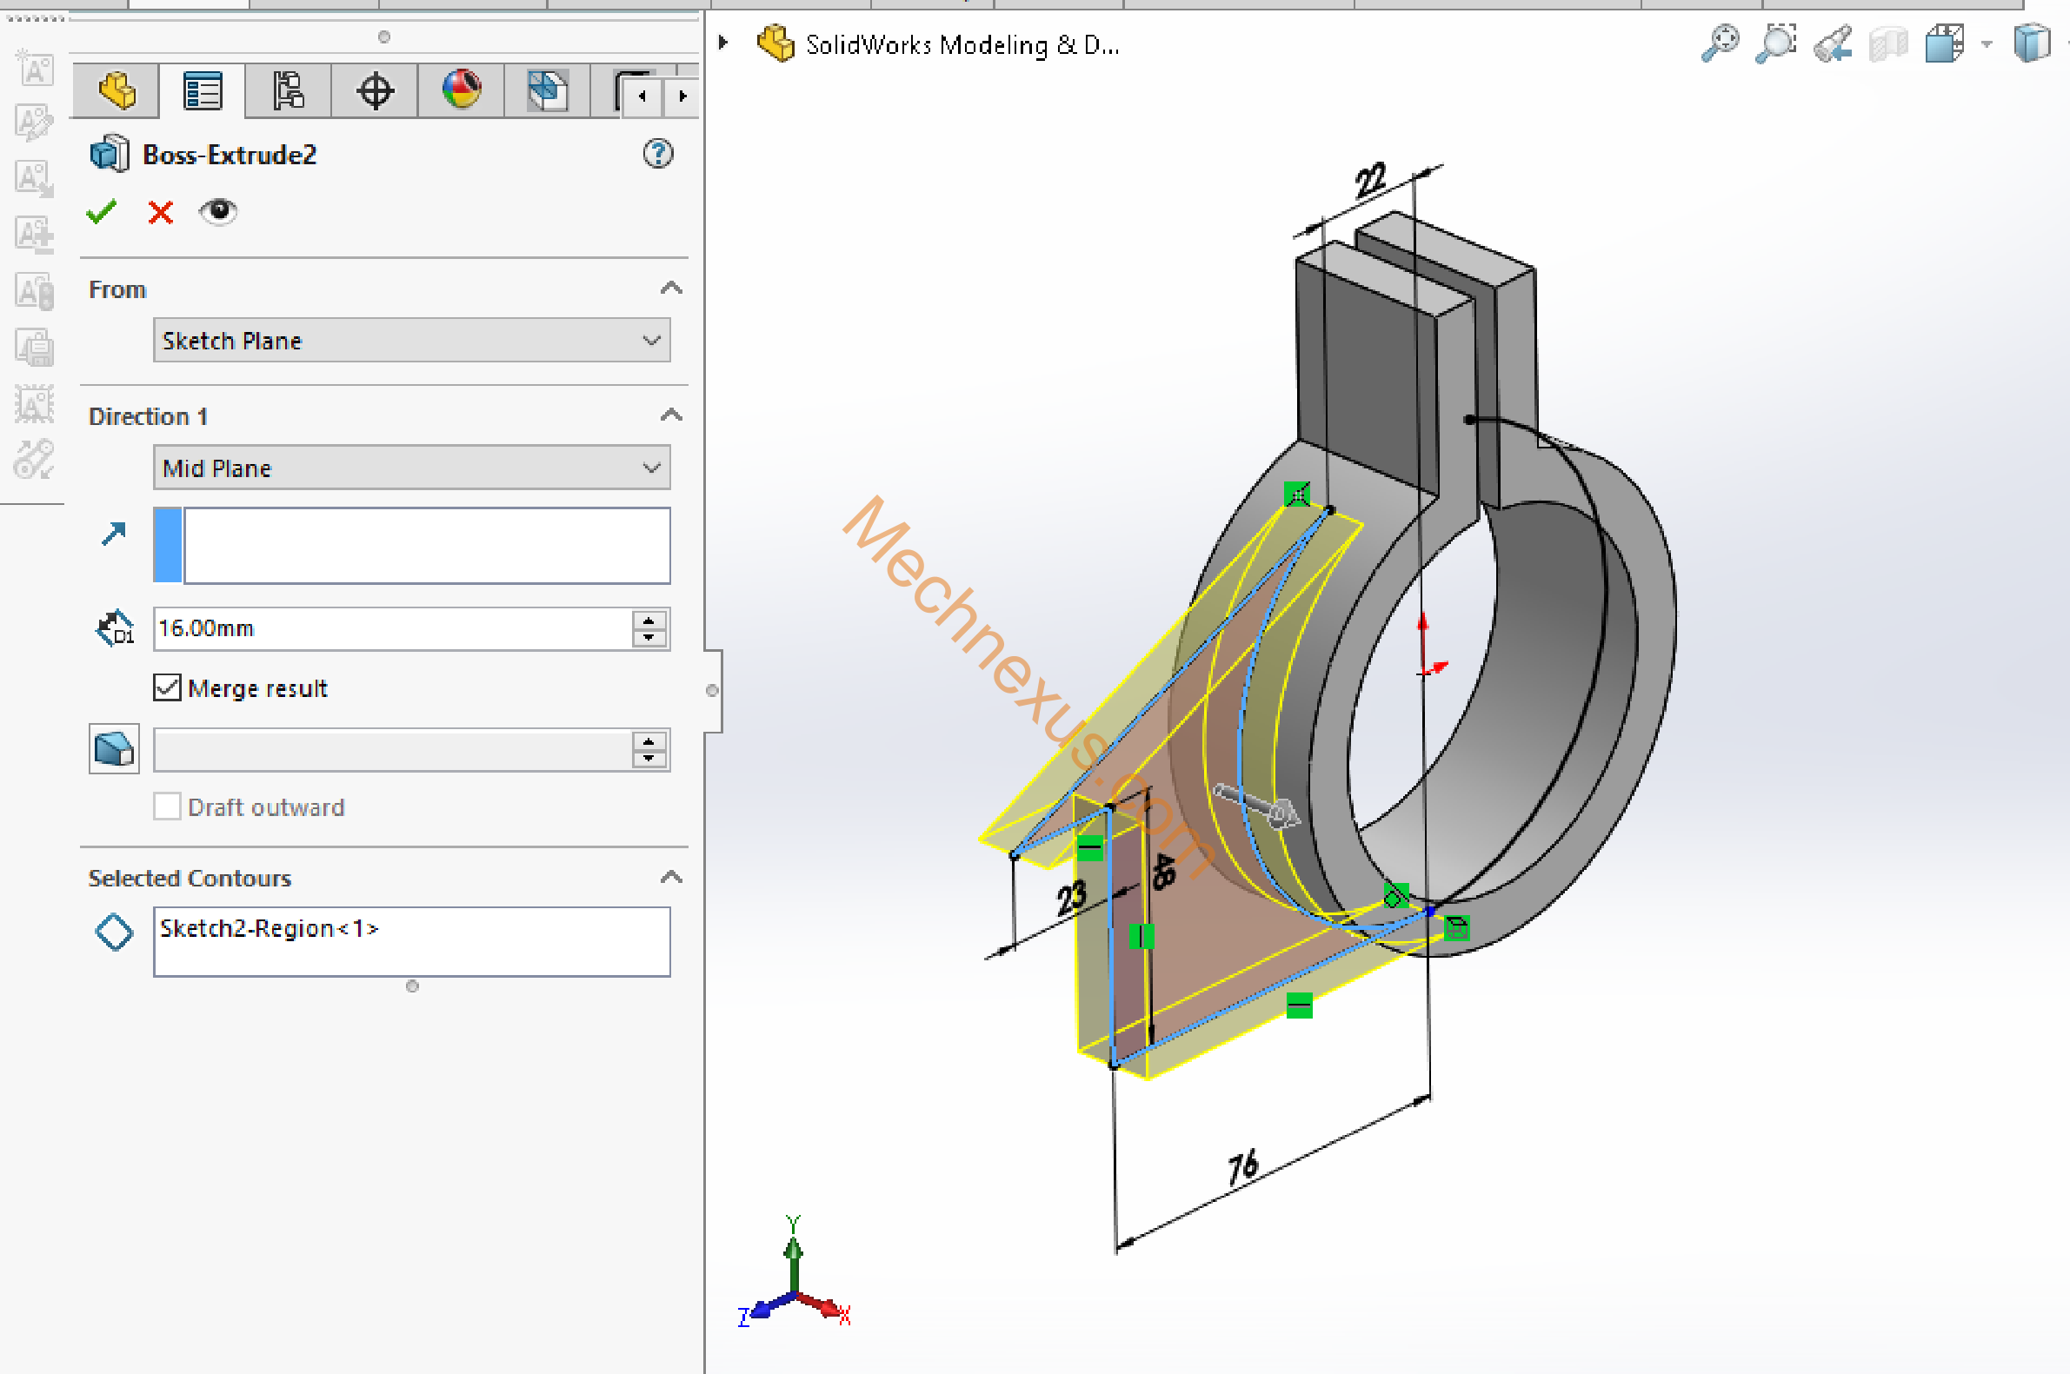
Task: Switch to the PropertyManager tab
Action: point(203,91)
